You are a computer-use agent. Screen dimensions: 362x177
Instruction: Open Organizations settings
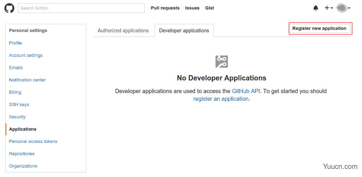tap(23, 166)
